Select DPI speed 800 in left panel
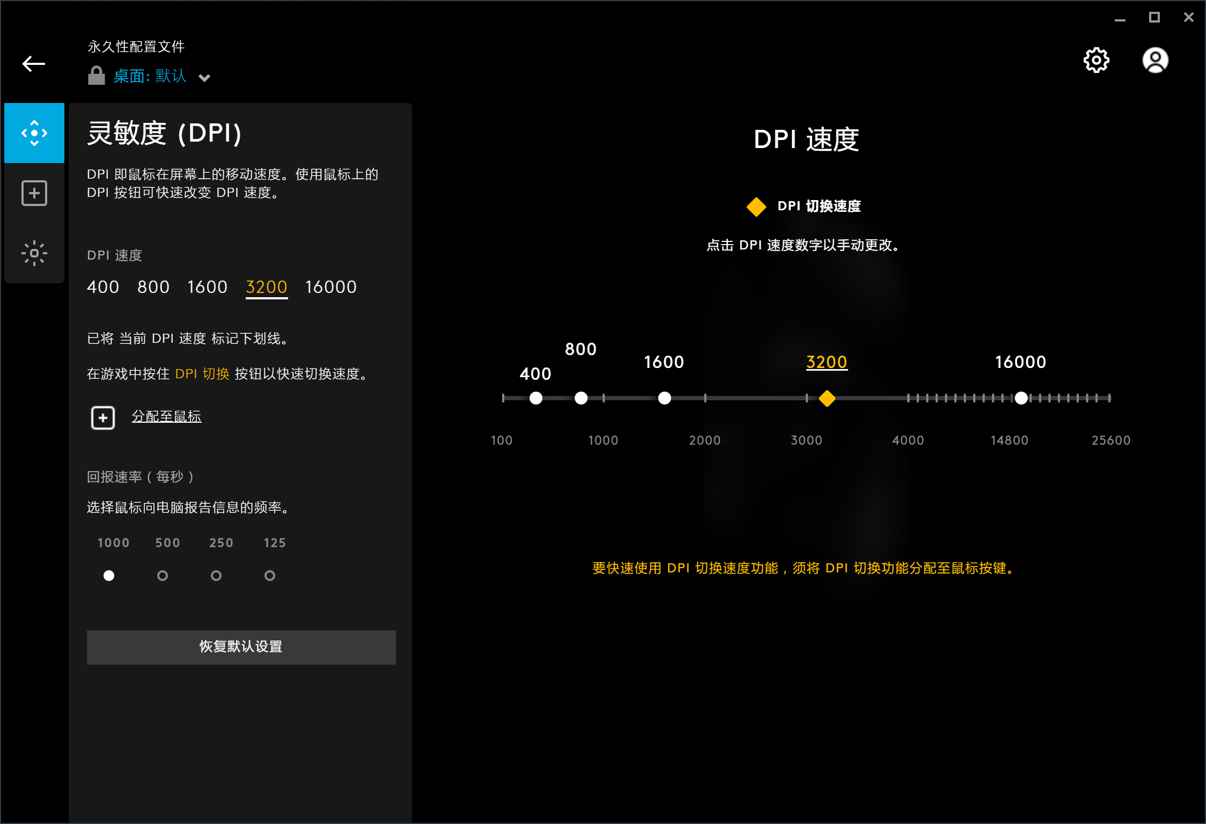1206x824 pixels. coord(153,287)
